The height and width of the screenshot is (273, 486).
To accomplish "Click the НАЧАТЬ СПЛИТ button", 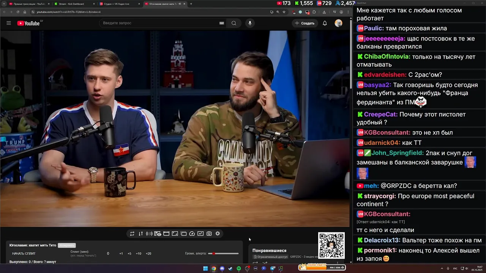I will point(24,253).
